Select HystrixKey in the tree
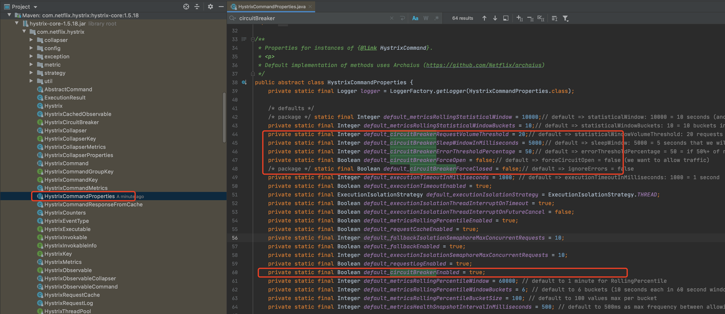 58,254
